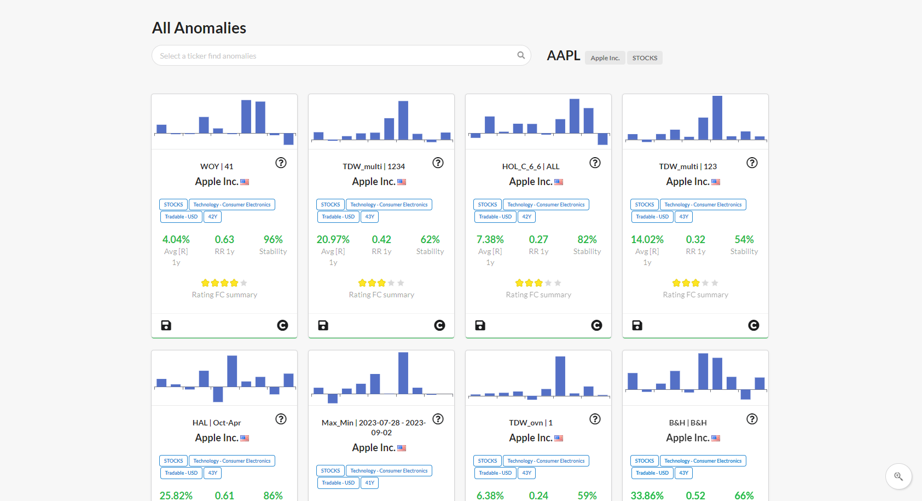
Task: Click the 4.04% Avg [R] value
Action: coord(176,239)
